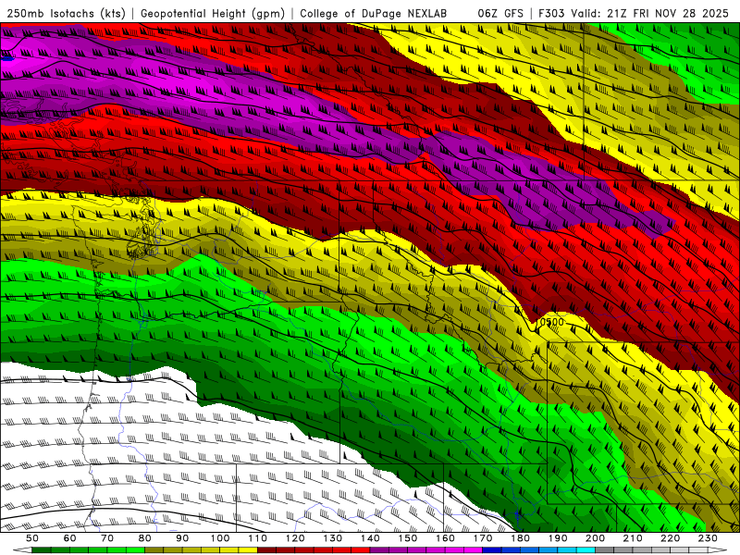Click the legend value 80
This screenshot has width=740, height=555.
click(x=145, y=538)
